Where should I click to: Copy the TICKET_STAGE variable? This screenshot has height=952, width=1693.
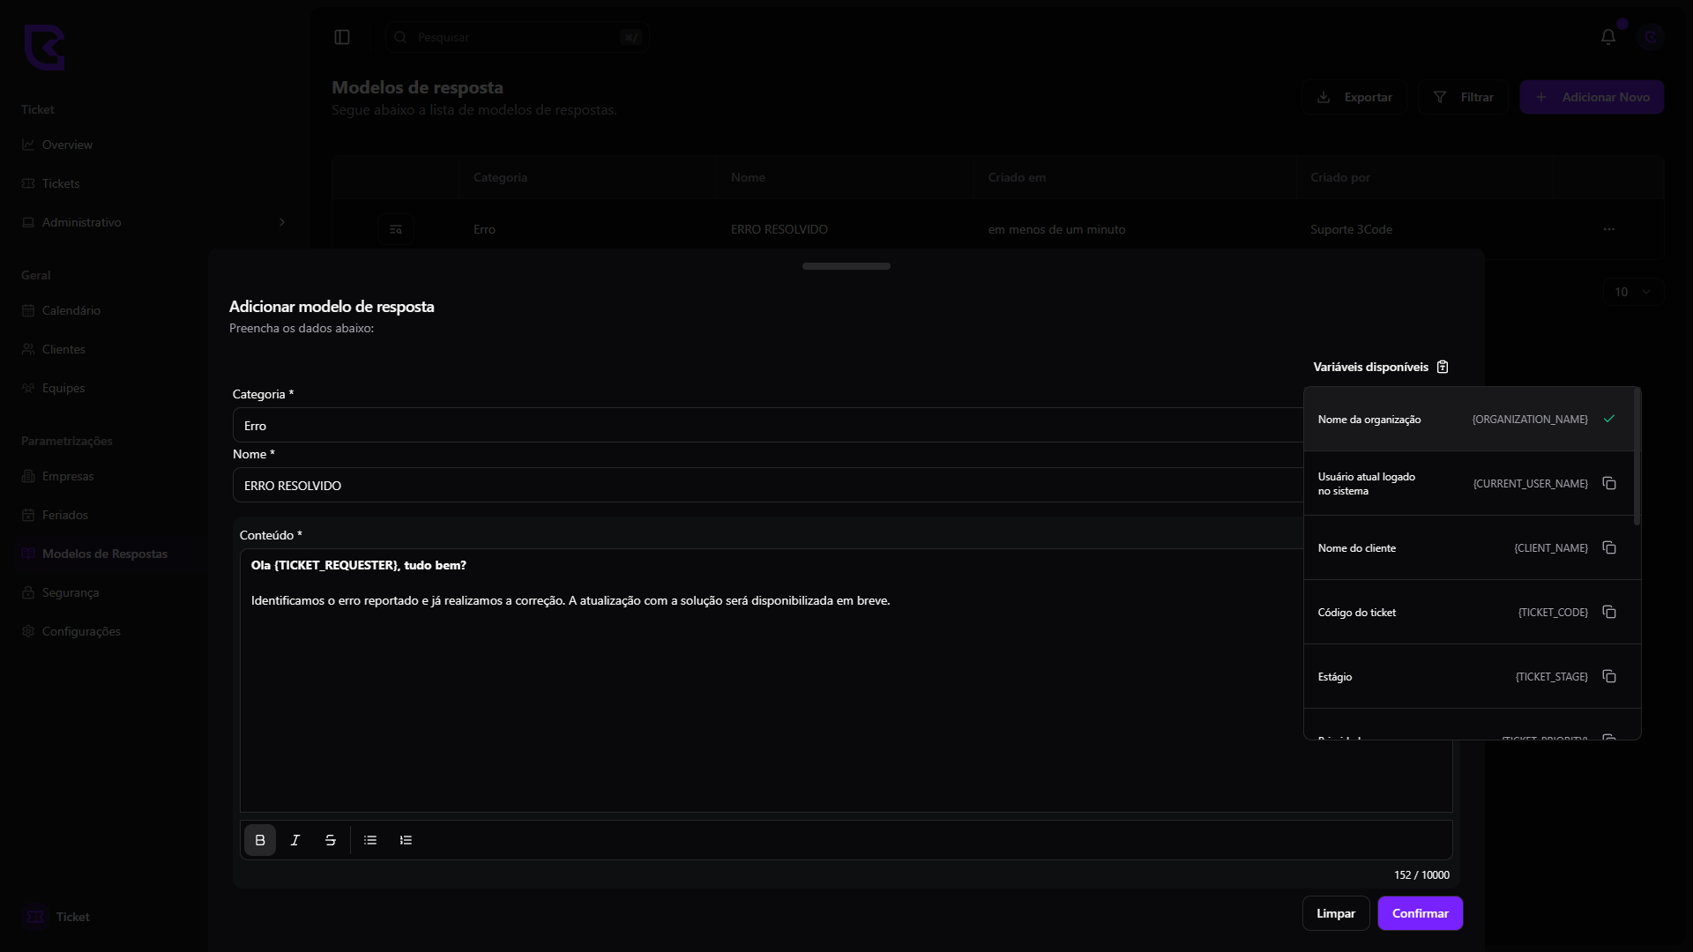[x=1608, y=677]
